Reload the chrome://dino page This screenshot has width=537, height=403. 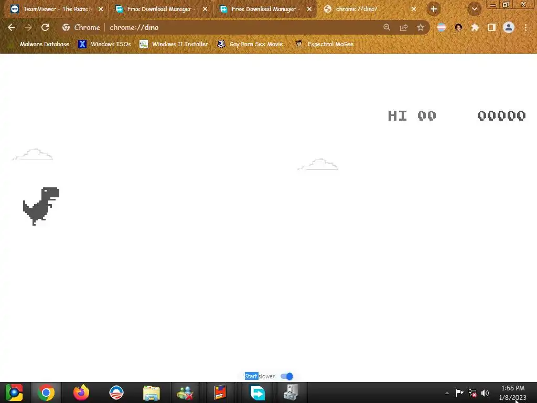pyautogui.click(x=45, y=27)
